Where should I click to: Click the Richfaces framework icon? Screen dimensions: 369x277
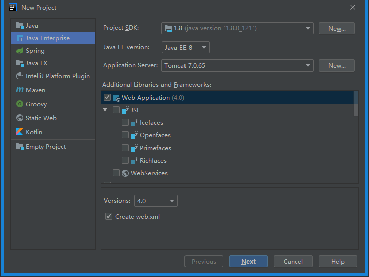[x=134, y=160]
